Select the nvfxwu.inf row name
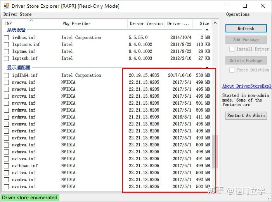 [x=24, y=138]
